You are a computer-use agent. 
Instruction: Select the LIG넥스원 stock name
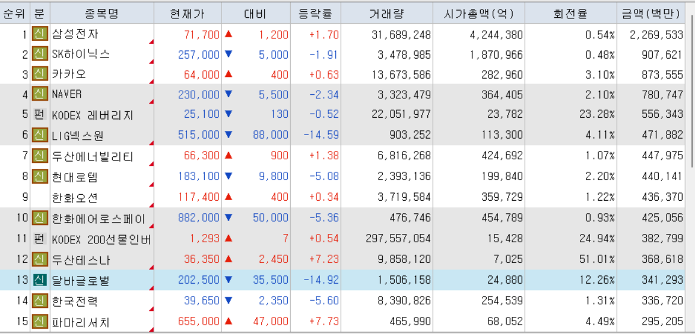[x=78, y=136]
